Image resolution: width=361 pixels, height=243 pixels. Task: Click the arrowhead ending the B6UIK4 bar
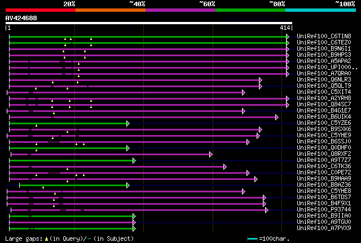coord(277,118)
